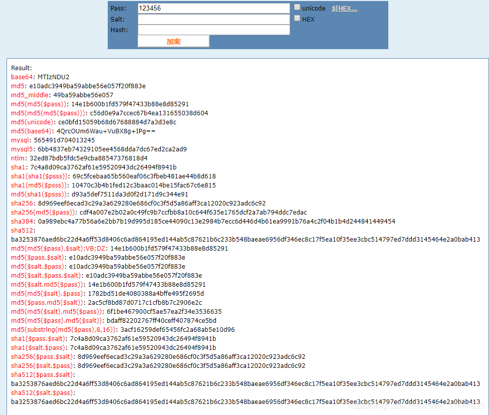Click the md5(md5($salt).md5($pass)) label
The image size is (489, 415).
57,312
